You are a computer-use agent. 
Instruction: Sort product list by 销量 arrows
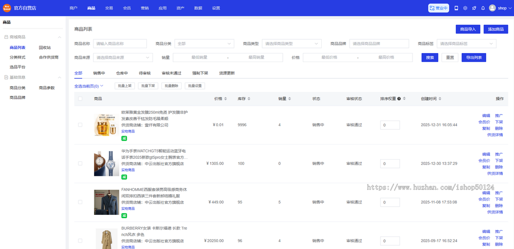(290, 99)
